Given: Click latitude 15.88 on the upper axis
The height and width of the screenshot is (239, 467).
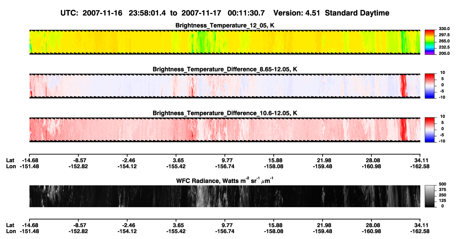Looking at the screenshot, I should coord(274,160).
